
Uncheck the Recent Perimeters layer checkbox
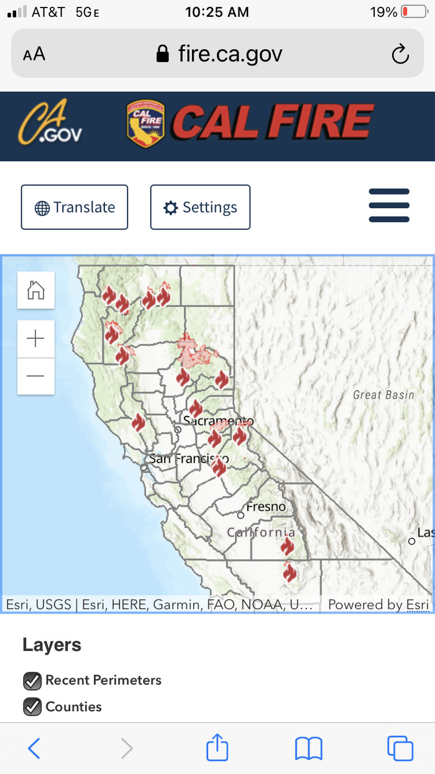click(32, 681)
